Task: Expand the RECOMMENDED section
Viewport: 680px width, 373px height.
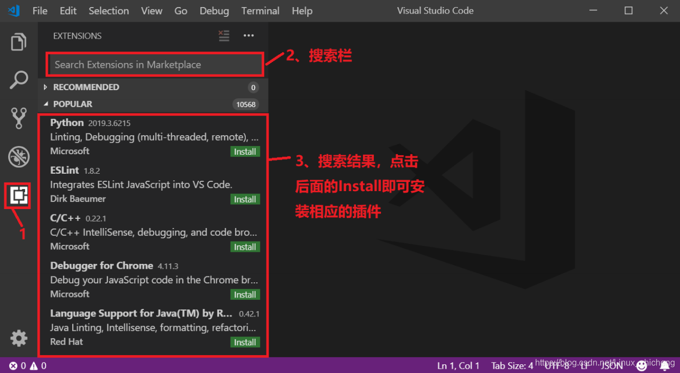Action: [x=86, y=87]
